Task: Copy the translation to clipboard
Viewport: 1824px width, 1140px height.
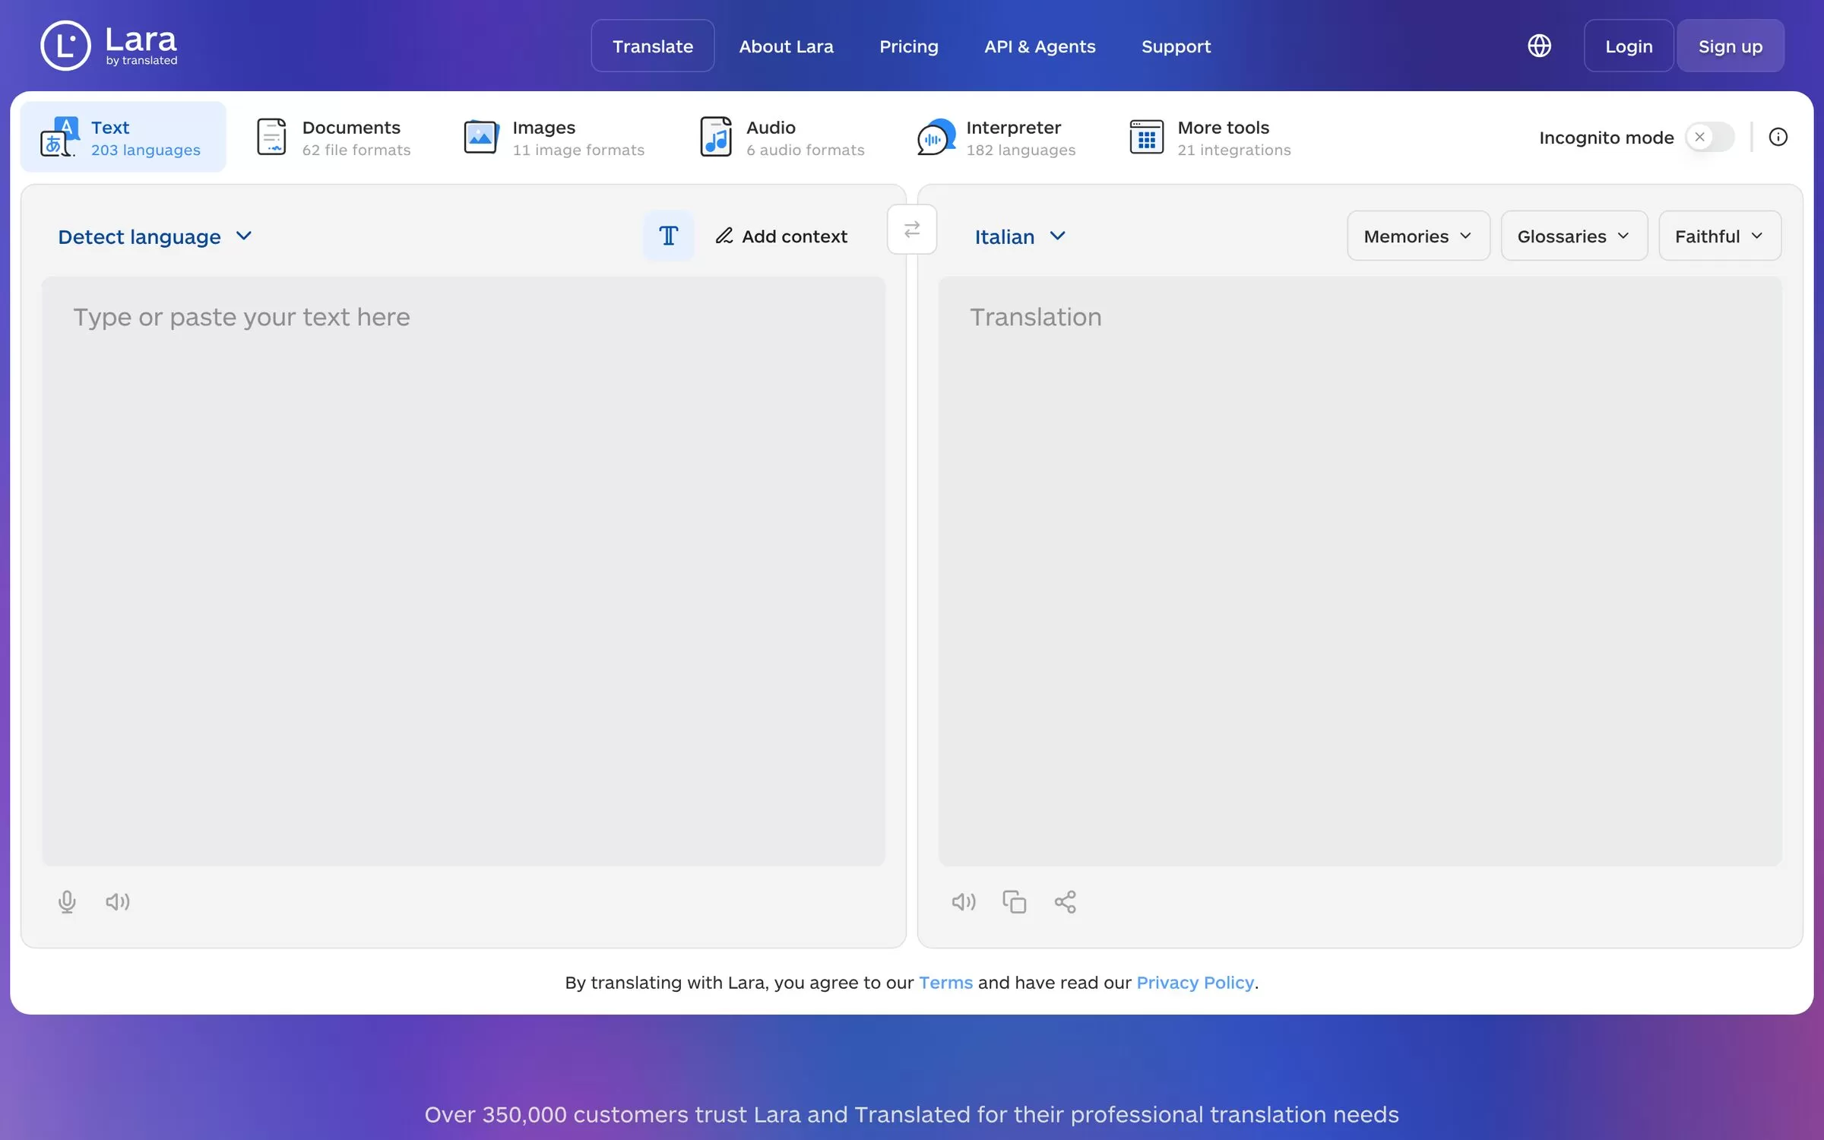Action: pos(1014,901)
